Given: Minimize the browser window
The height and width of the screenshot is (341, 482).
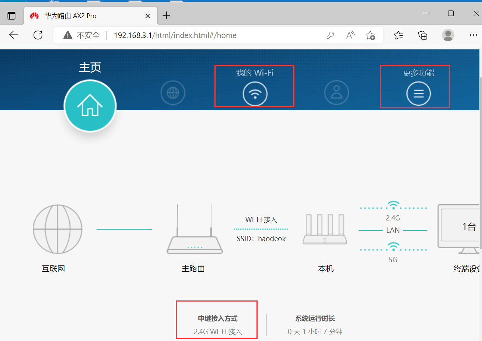Looking at the screenshot, I should (x=425, y=13).
